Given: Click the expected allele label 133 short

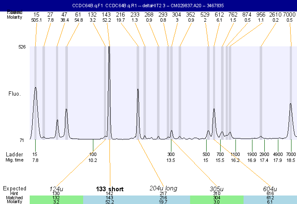Looking at the screenshot, I should [x=110, y=189].
